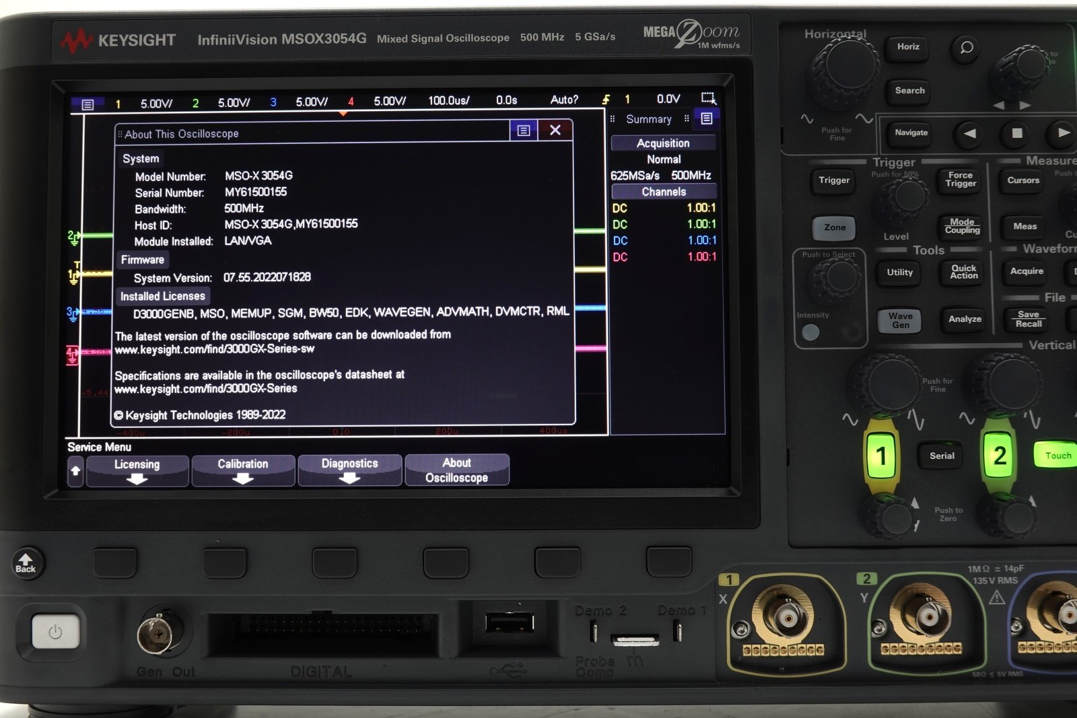Push the navigate forward arrow button

(1062, 133)
